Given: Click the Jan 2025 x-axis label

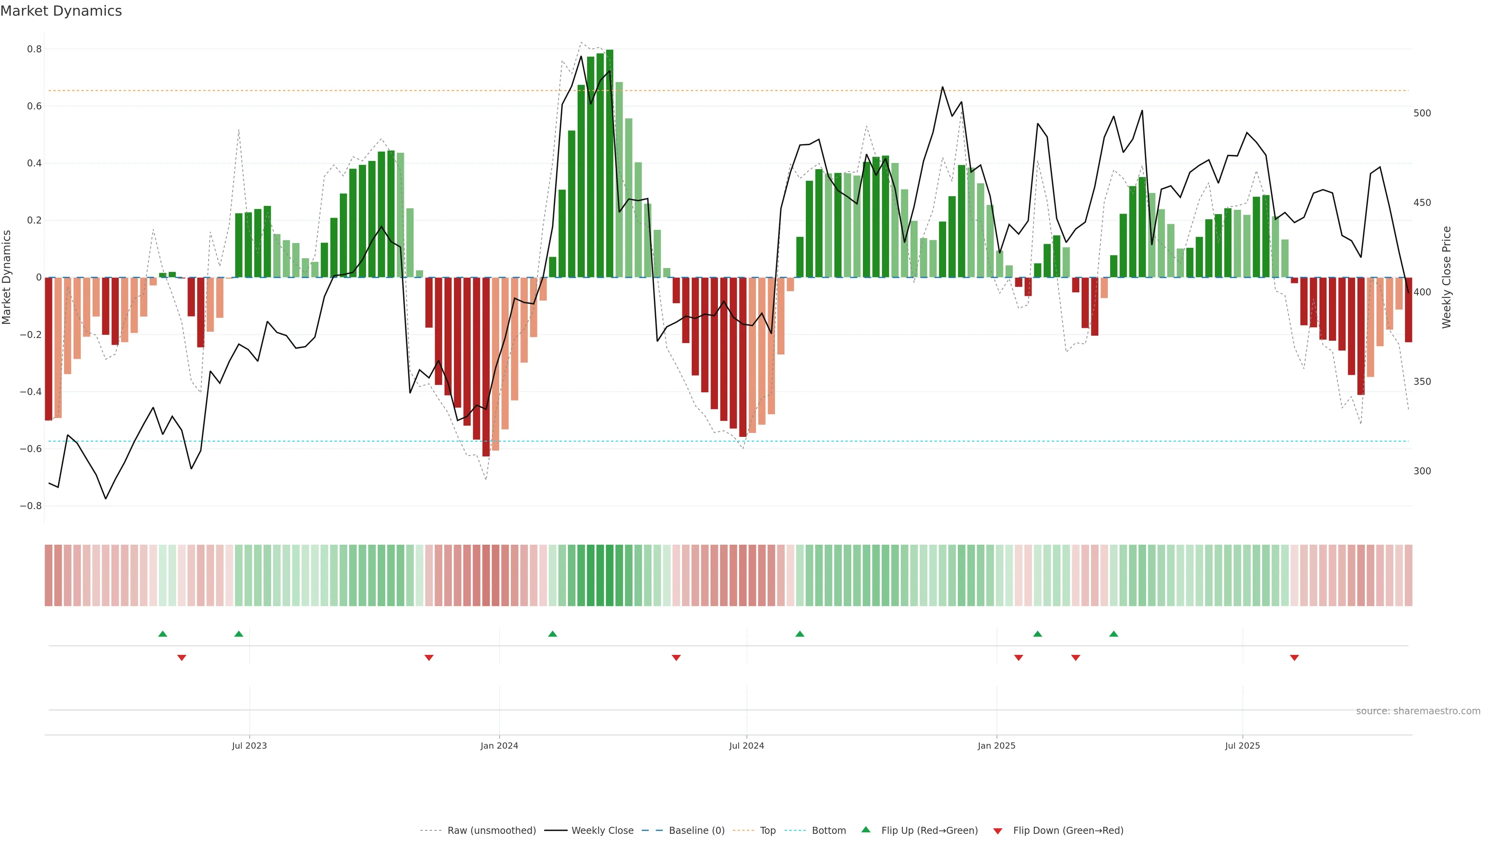Looking at the screenshot, I should tap(996, 746).
